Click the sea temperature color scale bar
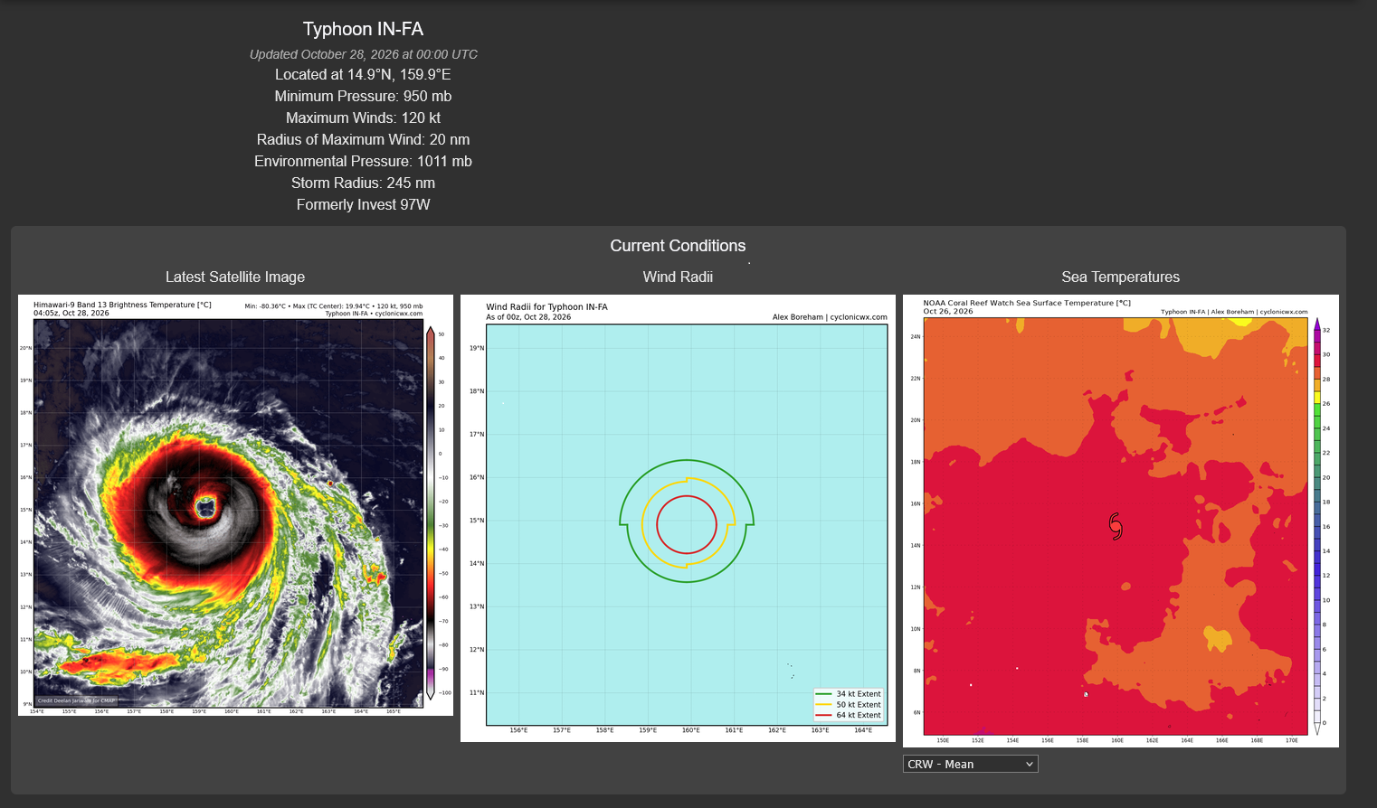The width and height of the screenshot is (1377, 808). pyautogui.click(x=1316, y=526)
